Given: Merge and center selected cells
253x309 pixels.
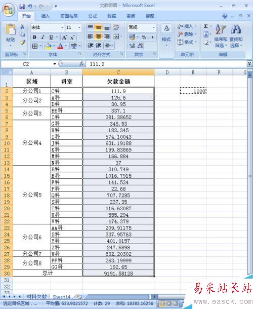Looking at the screenshot, I should click(x=116, y=36).
